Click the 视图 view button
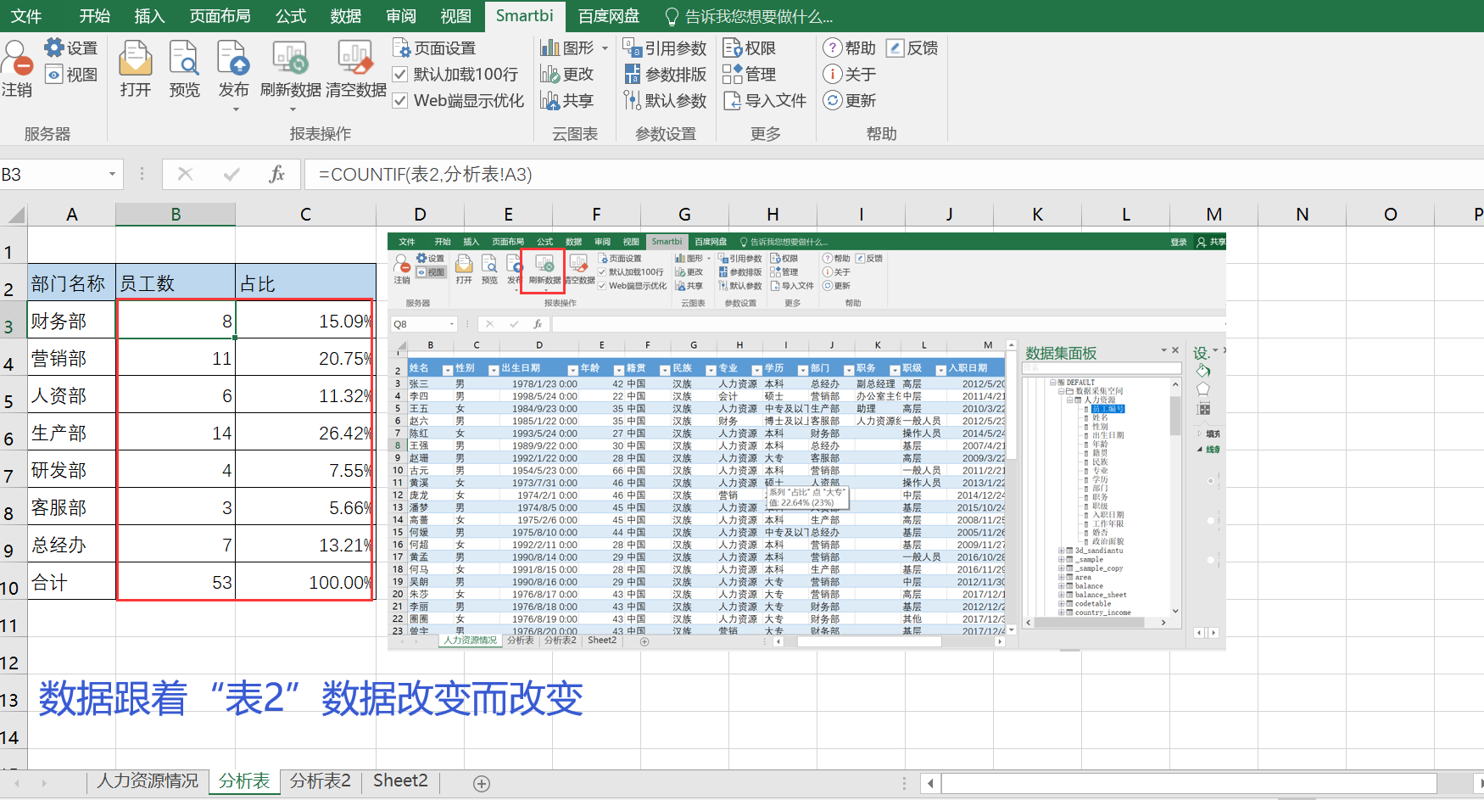Screen dimensions: 1484x800 point(71,75)
